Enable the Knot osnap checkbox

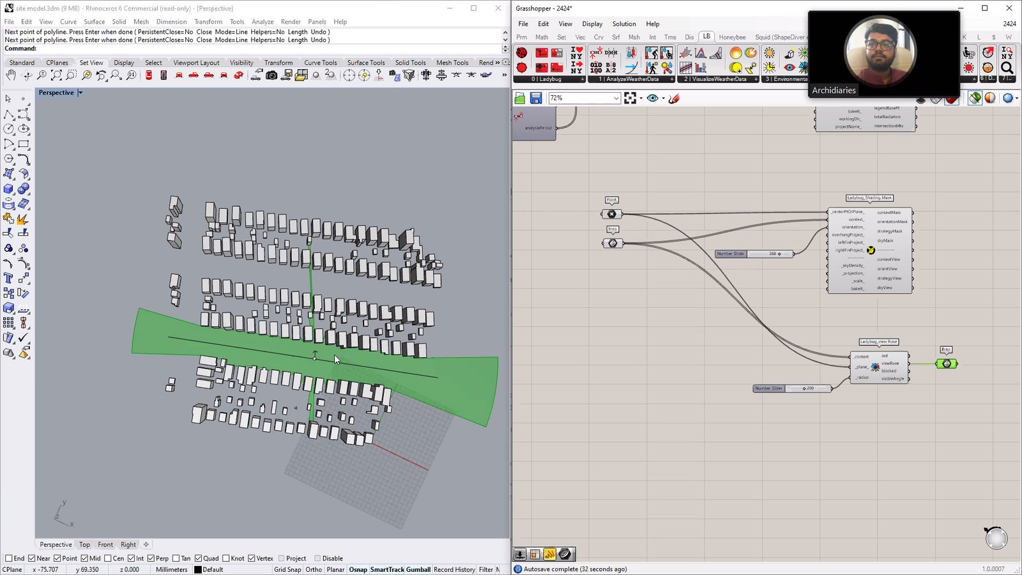(226, 558)
